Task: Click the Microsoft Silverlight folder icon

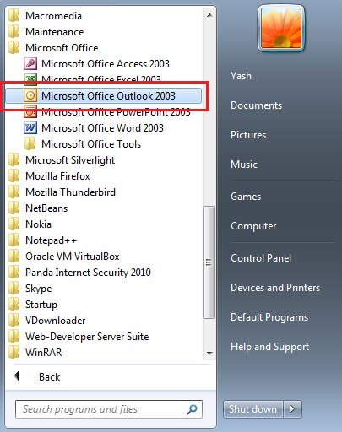Action: click(14, 160)
